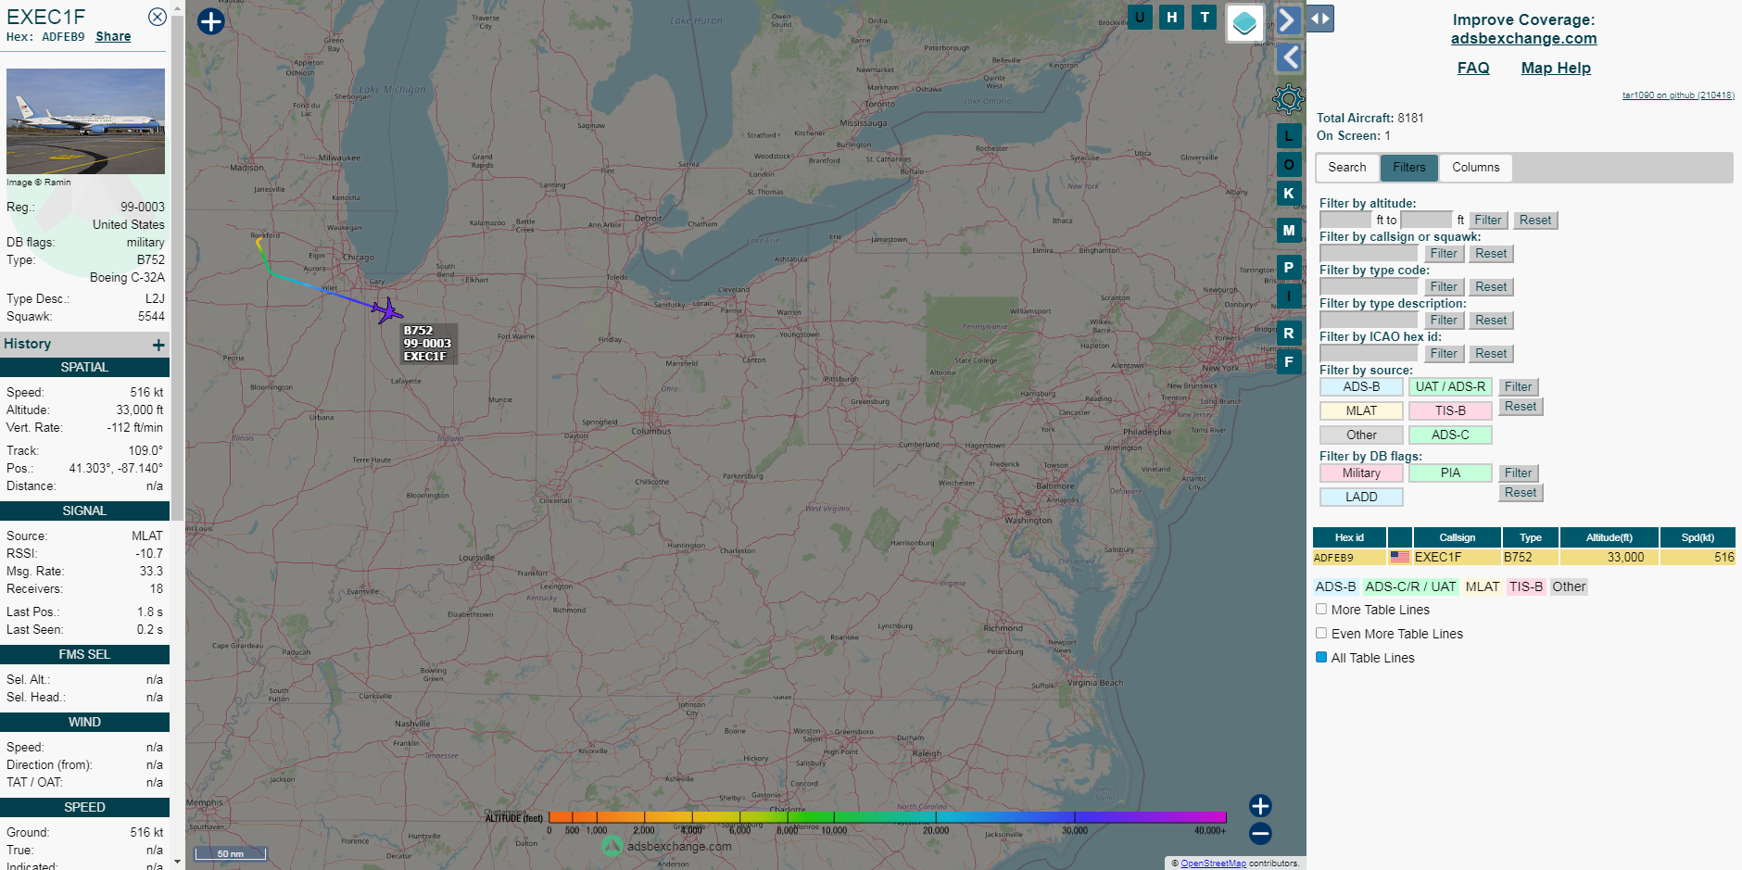Expand the History section plus icon
1742x870 pixels.
pyautogui.click(x=158, y=345)
